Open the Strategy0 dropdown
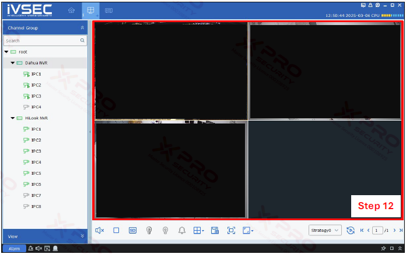 coord(325,230)
